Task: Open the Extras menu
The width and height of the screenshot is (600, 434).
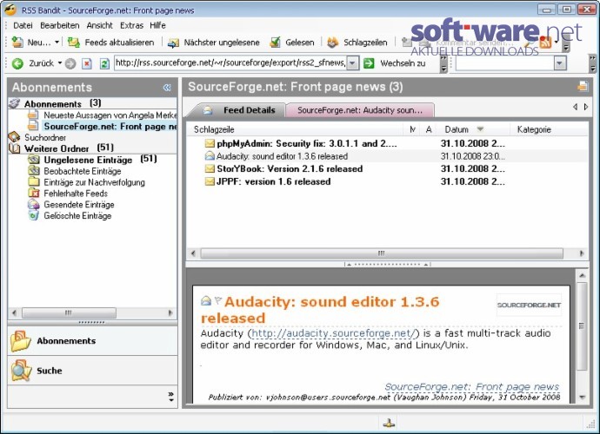Action: (x=131, y=25)
